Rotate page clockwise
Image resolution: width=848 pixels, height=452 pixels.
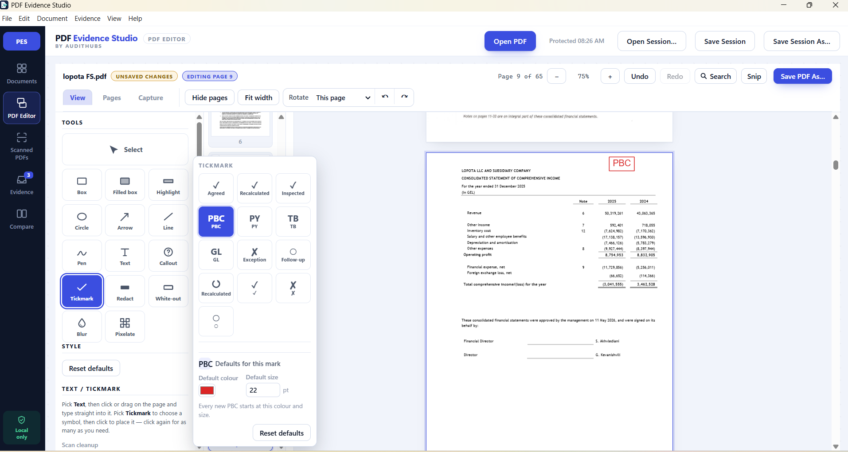(404, 97)
